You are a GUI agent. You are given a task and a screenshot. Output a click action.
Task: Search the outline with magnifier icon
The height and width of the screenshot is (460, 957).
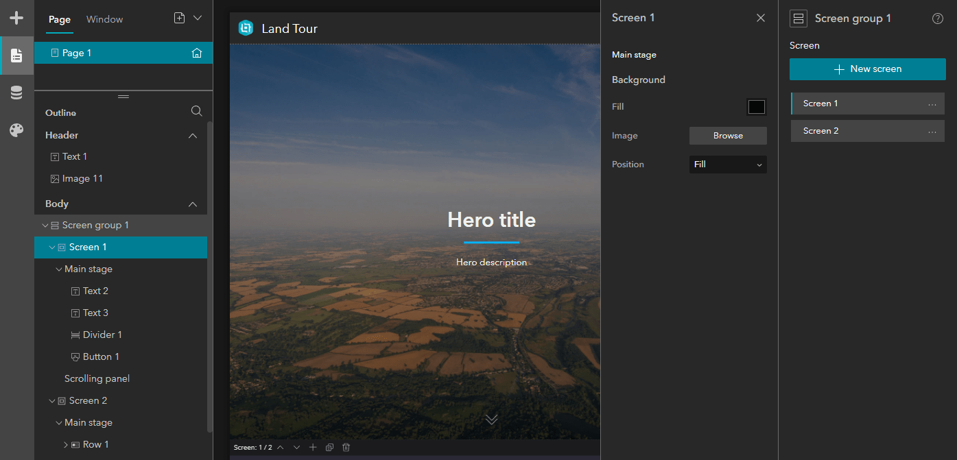196,111
